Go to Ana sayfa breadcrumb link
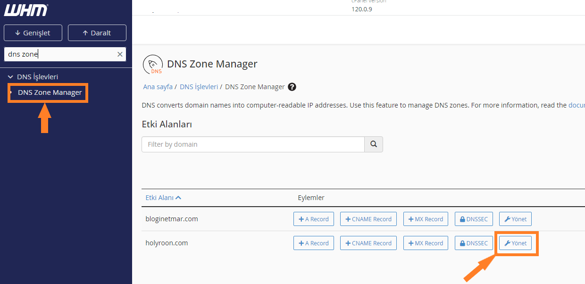The height and width of the screenshot is (284, 585). click(x=158, y=87)
